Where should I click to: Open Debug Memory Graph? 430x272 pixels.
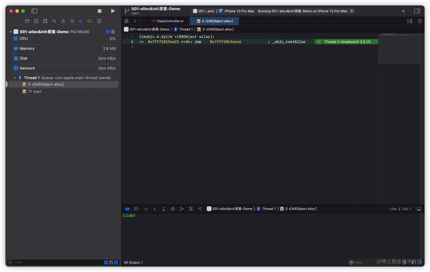tap(182, 209)
